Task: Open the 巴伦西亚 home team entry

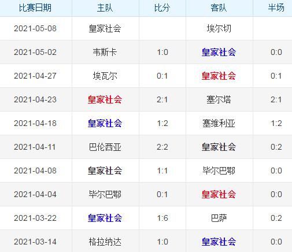Action: [x=105, y=147]
